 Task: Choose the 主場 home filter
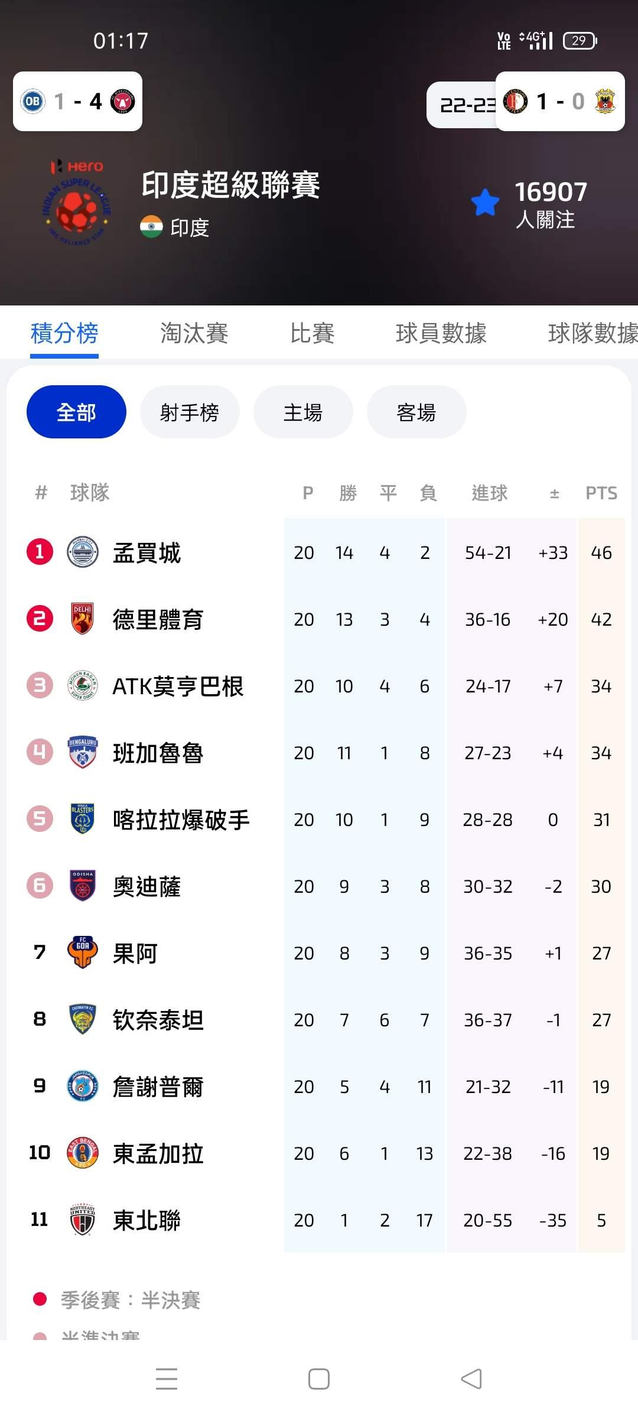(303, 412)
